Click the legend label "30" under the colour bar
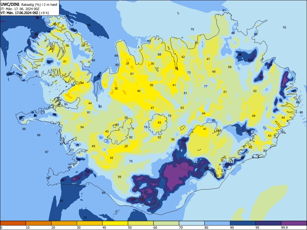The image size is (307, 230). [79, 228]
